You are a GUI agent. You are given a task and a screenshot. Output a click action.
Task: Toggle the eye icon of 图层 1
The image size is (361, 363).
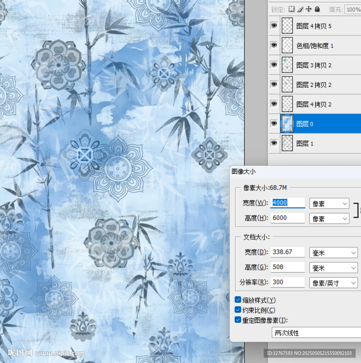click(274, 143)
